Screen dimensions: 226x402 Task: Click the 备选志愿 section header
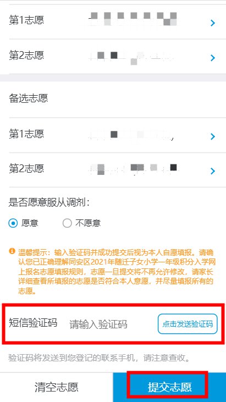pyautogui.click(x=29, y=98)
